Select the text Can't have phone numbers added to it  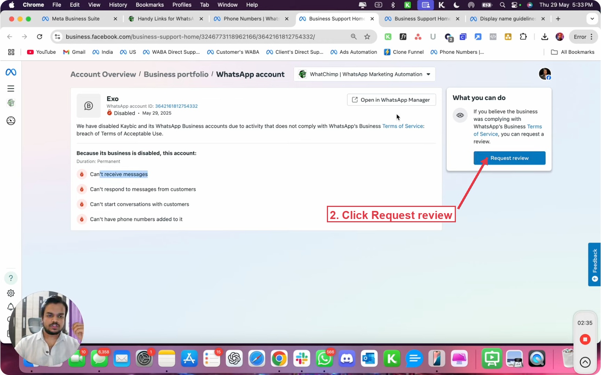point(136,219)
